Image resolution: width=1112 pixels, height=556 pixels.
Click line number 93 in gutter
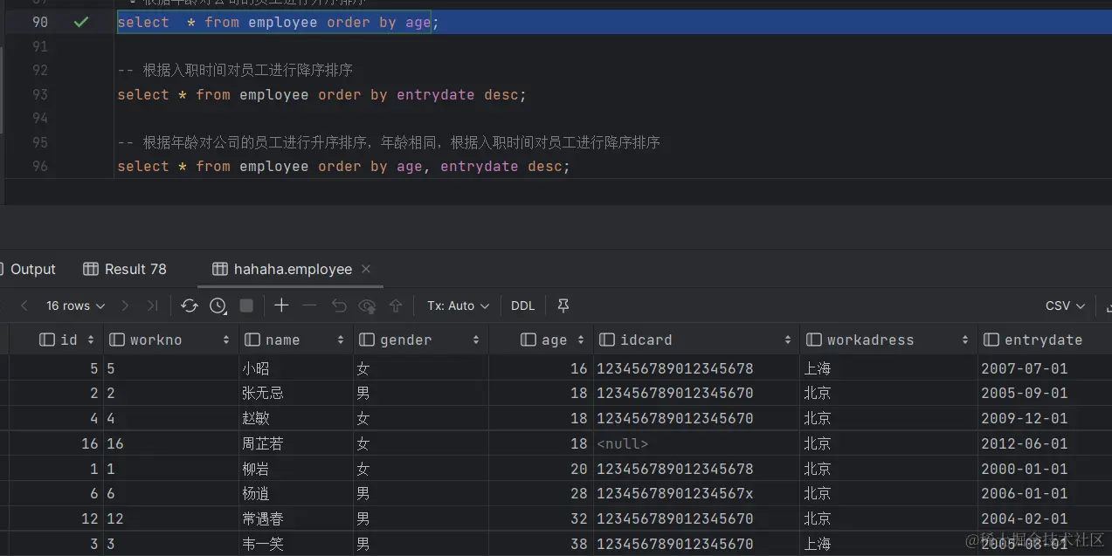point(39,94)
